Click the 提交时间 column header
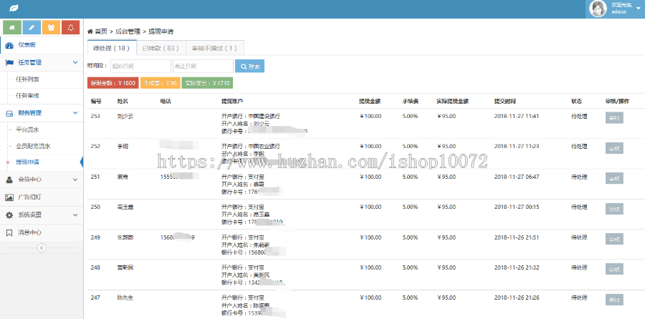The image size is (645, 319). click(505, 101)
